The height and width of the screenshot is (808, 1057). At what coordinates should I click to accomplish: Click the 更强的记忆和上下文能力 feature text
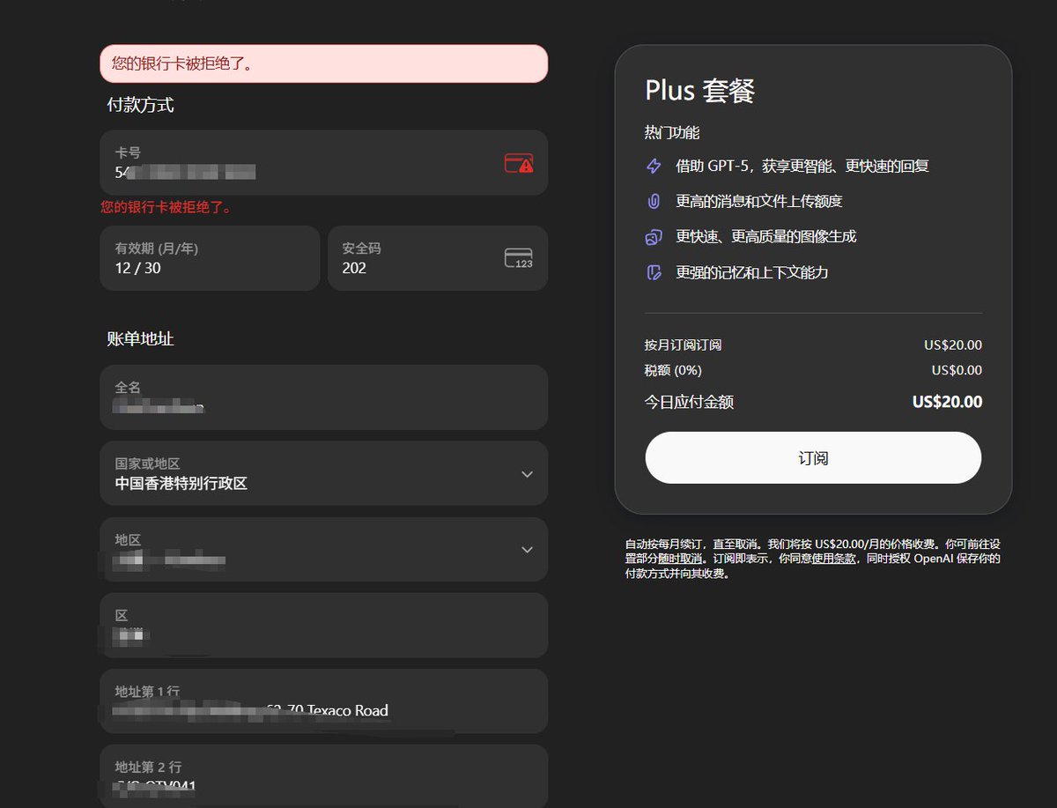[x=752, y=272]
